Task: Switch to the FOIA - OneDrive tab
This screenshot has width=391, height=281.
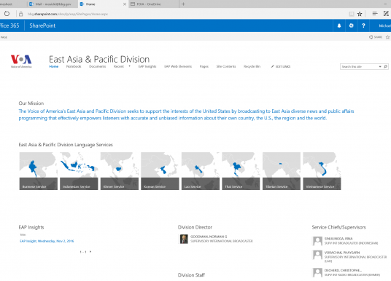Action: 154,4
